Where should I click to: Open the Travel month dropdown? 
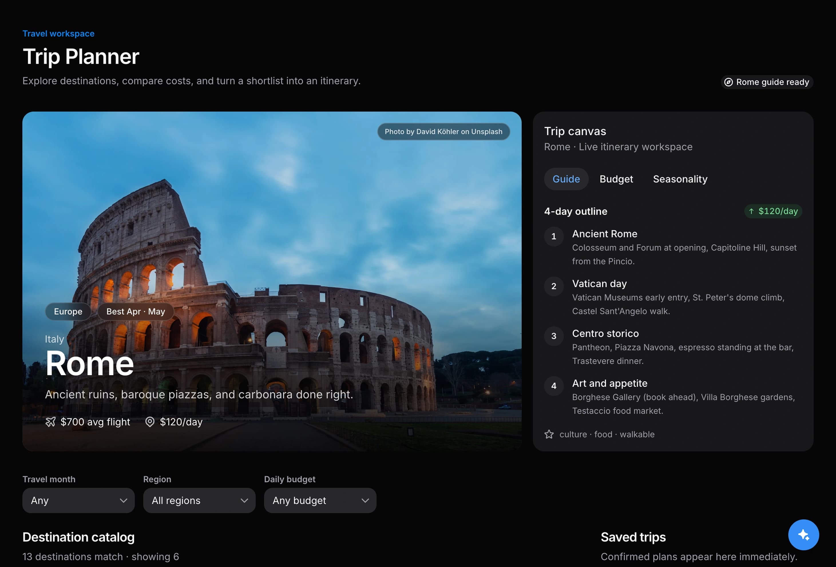tap(78, 500)
